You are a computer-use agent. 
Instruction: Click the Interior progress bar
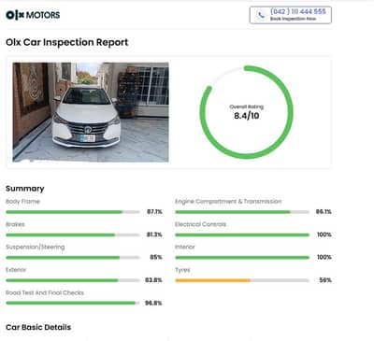pos(242,258)
